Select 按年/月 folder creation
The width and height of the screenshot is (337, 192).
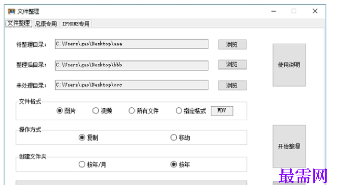coord(92,164)
